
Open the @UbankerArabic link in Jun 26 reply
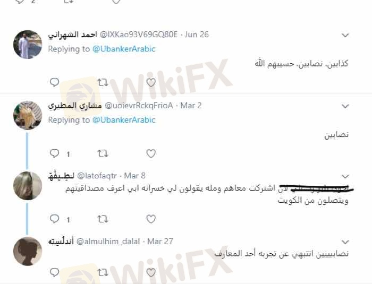pos(124,49)
